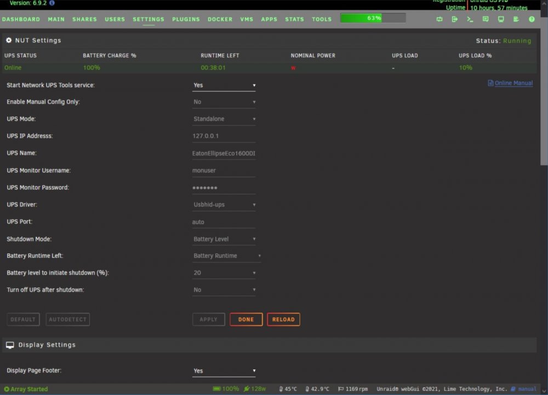Viewport: 548px width, 395px height.
Task: Click the '128w' footer power value
Action: click(x=259, y=389)
